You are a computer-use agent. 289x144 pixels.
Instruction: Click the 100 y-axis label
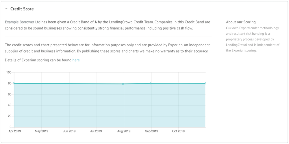click(x=9, y=73)
